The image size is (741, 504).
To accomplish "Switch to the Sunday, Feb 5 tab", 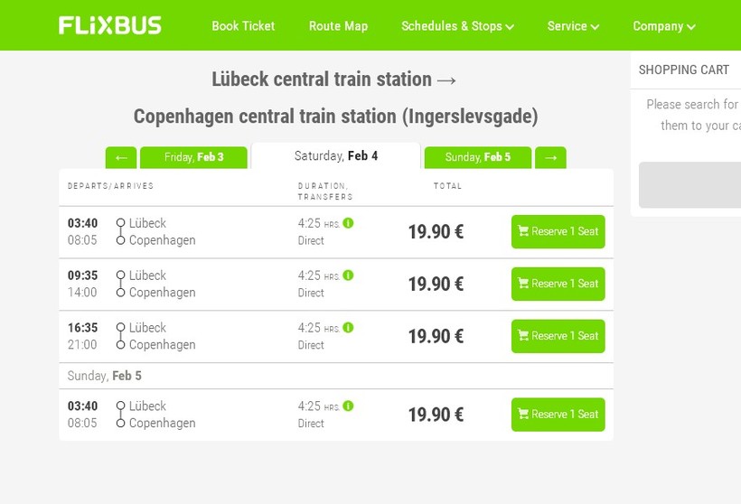I will [x=477, y=158].
